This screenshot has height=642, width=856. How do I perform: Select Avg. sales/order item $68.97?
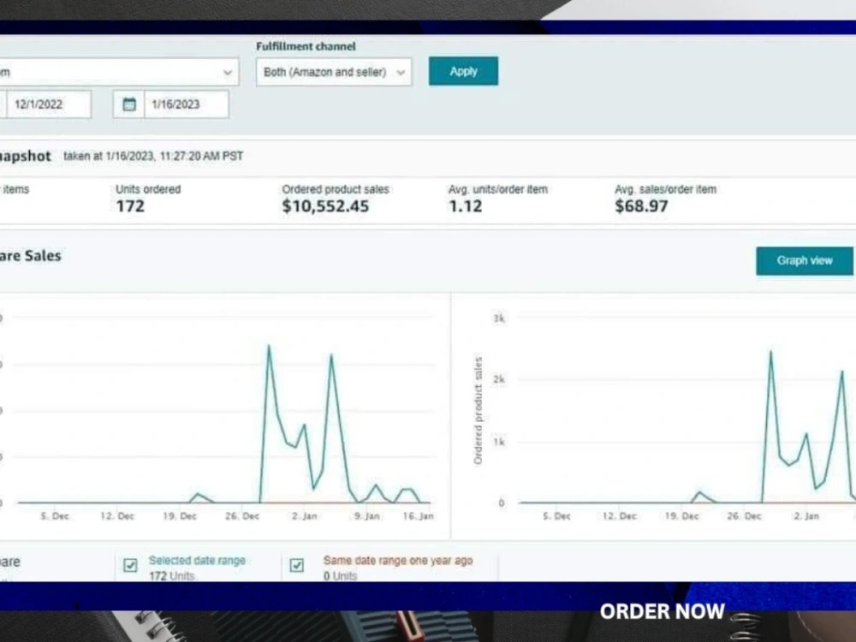pyautogui.click(x=641, y=206)
